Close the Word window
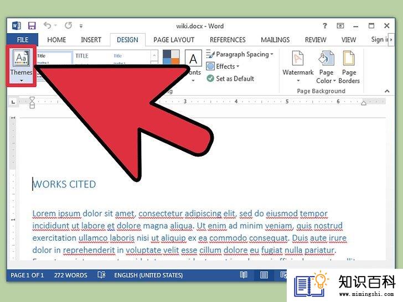Screen dimensions: 403x302 point(387,25)
